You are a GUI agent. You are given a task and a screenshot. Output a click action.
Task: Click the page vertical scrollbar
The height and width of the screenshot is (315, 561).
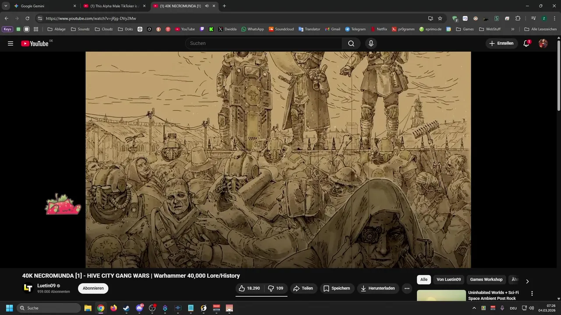point(559,75)
